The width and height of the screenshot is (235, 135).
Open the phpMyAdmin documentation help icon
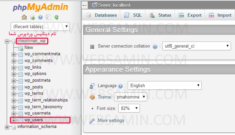pos(40,17)
